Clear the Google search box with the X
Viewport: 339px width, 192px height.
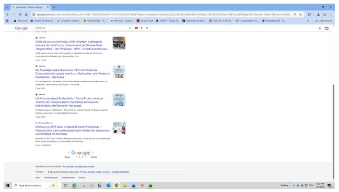point(130,28)
